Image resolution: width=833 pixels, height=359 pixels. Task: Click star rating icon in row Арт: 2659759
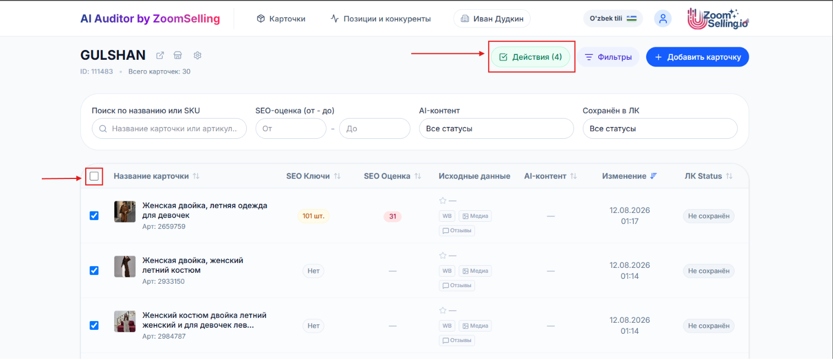click(x=443, y=201)
